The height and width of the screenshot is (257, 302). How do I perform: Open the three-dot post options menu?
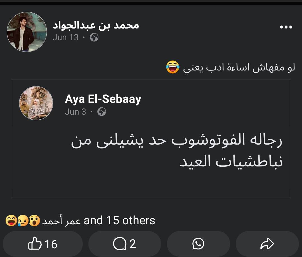(286, 27)
